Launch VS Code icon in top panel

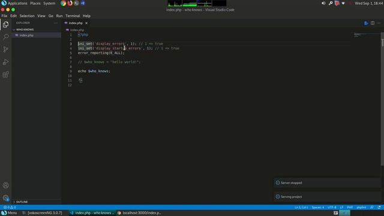pyautogui.click(x=83, y=3)
